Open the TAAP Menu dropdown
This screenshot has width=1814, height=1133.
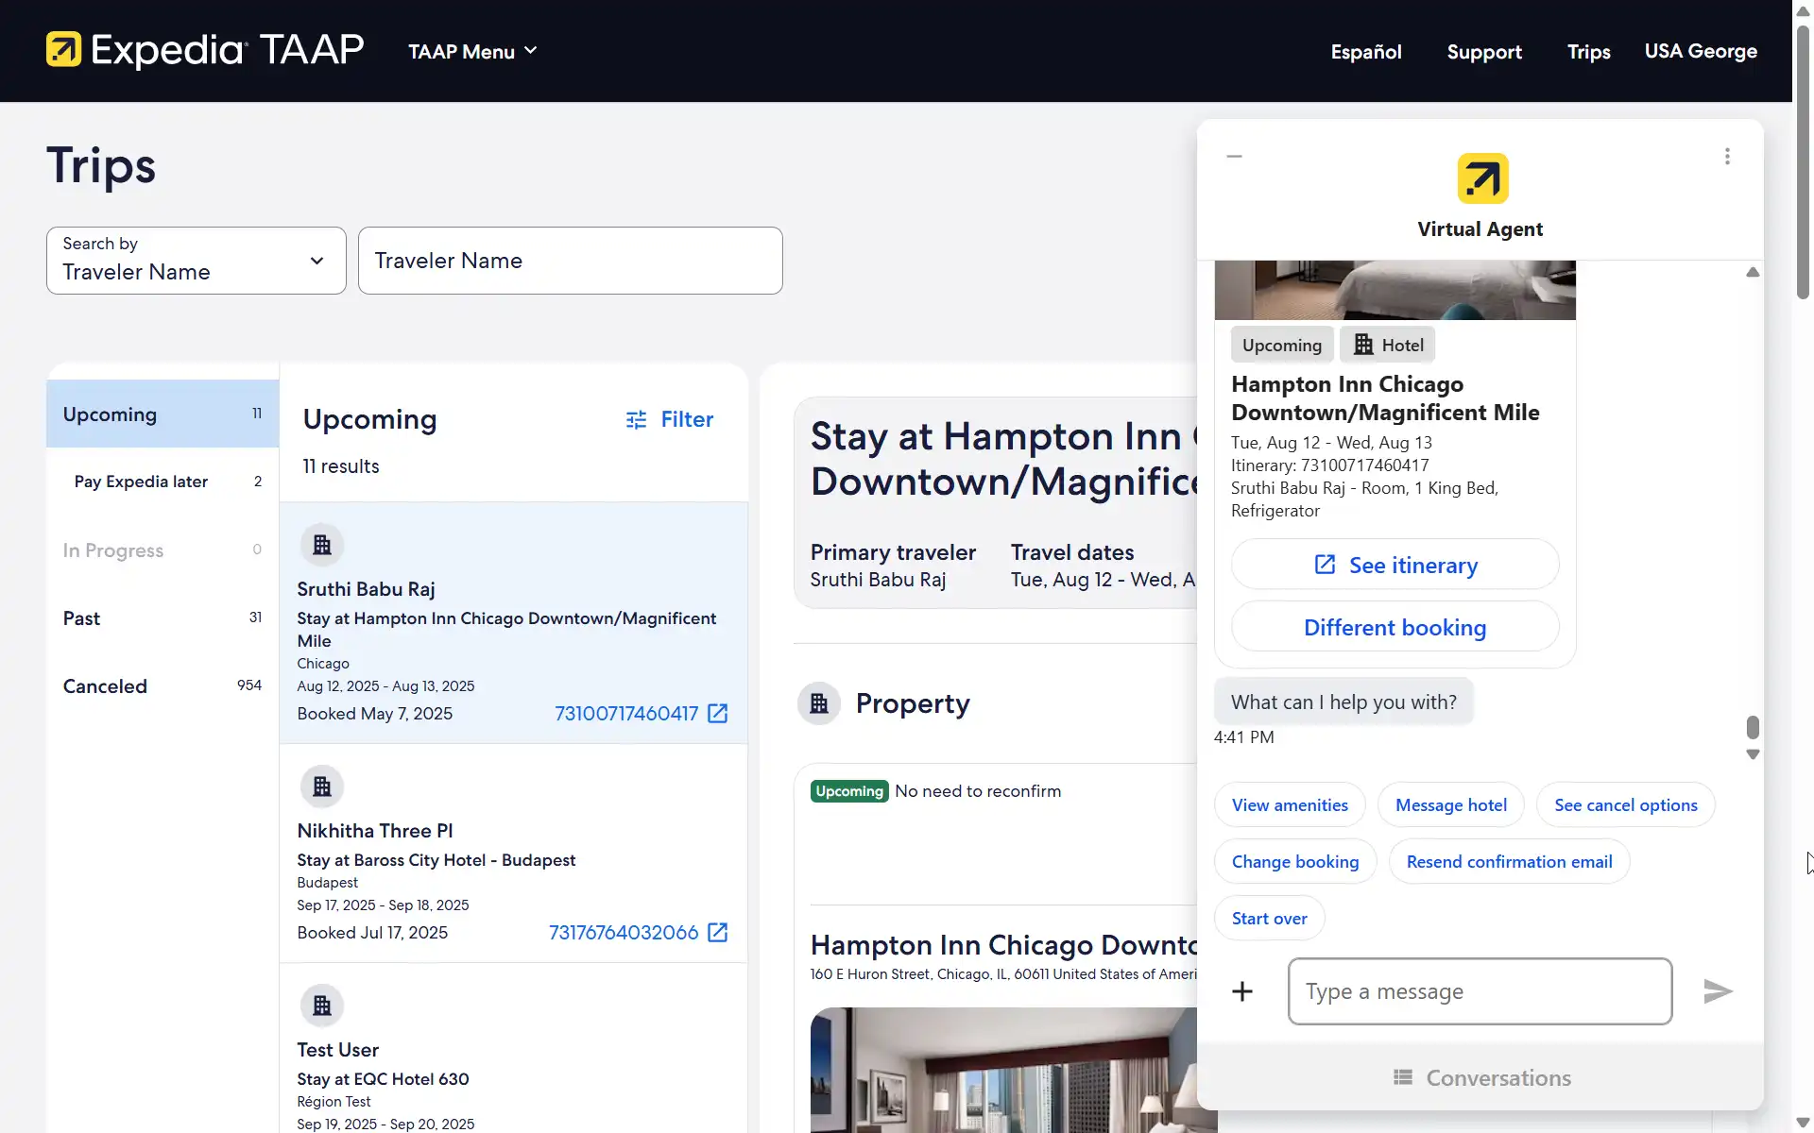(x=472, y=52)
